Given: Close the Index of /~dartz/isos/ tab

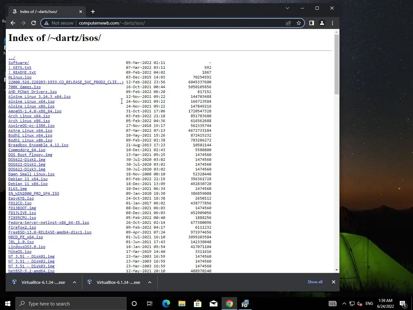Looking at the screenshot, I should (x=81, y=12).
